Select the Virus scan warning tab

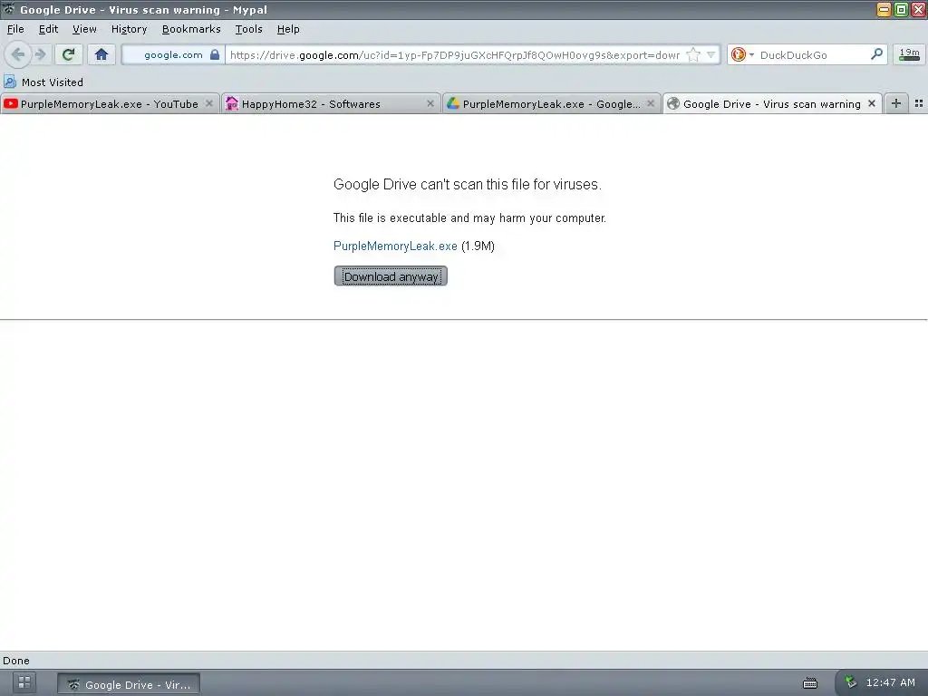772,103
